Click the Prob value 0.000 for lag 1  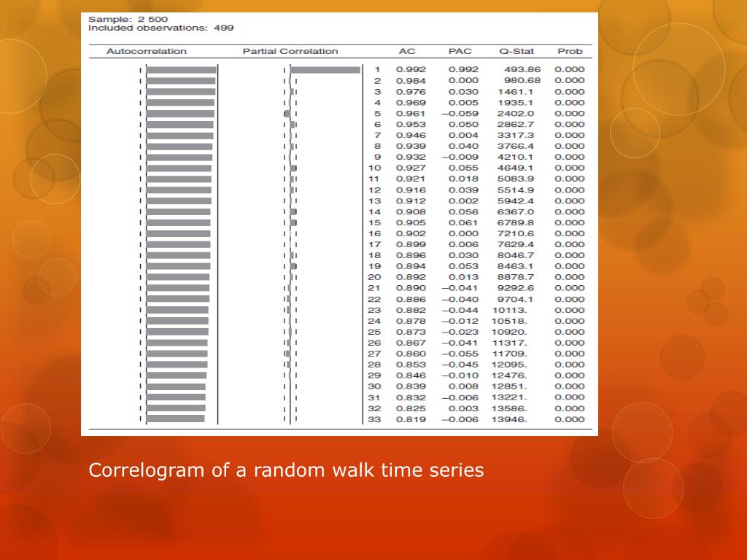[569, 69]
